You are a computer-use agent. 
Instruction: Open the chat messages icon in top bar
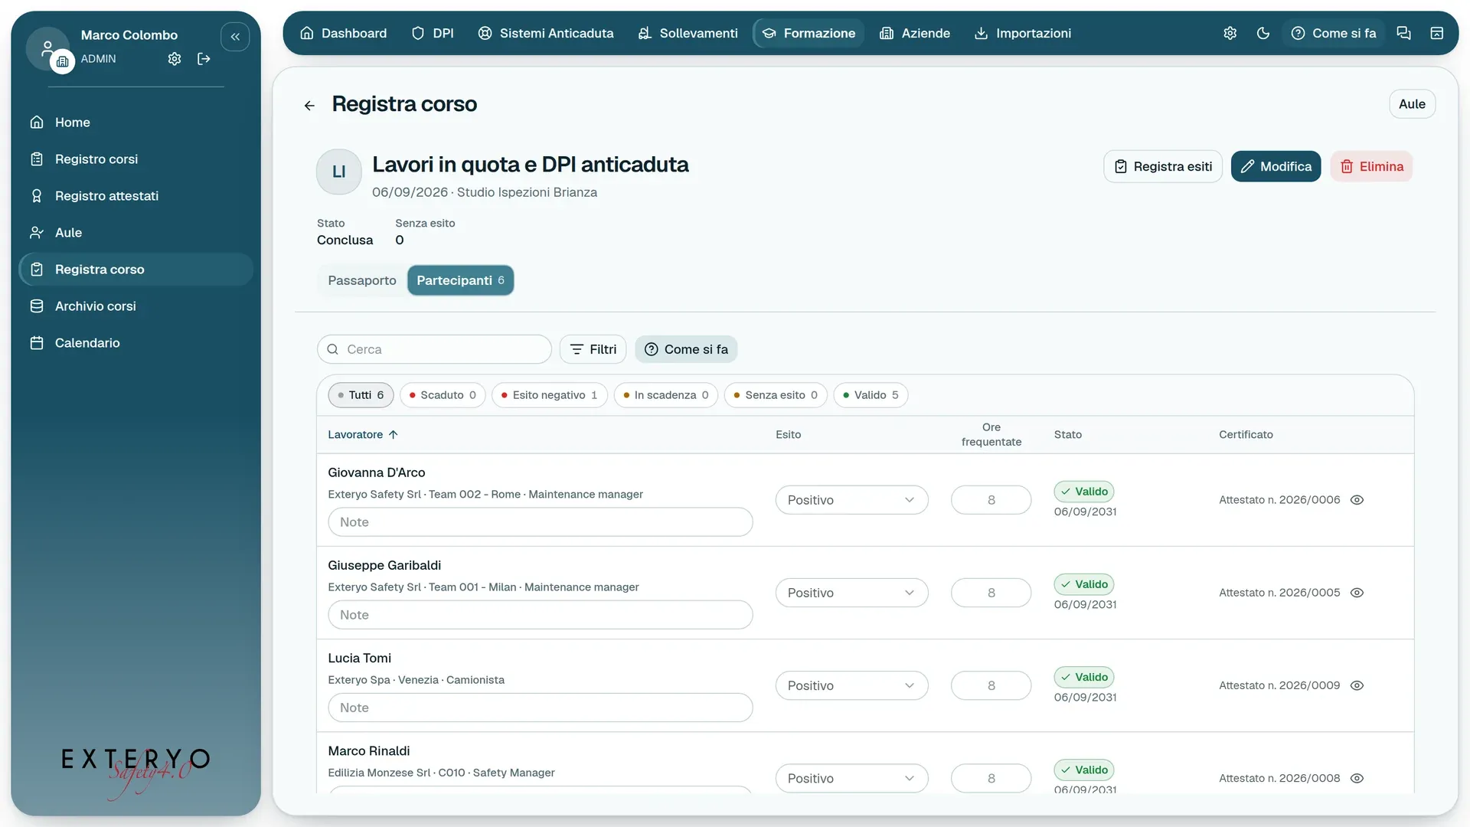[x=1403, y=33]
